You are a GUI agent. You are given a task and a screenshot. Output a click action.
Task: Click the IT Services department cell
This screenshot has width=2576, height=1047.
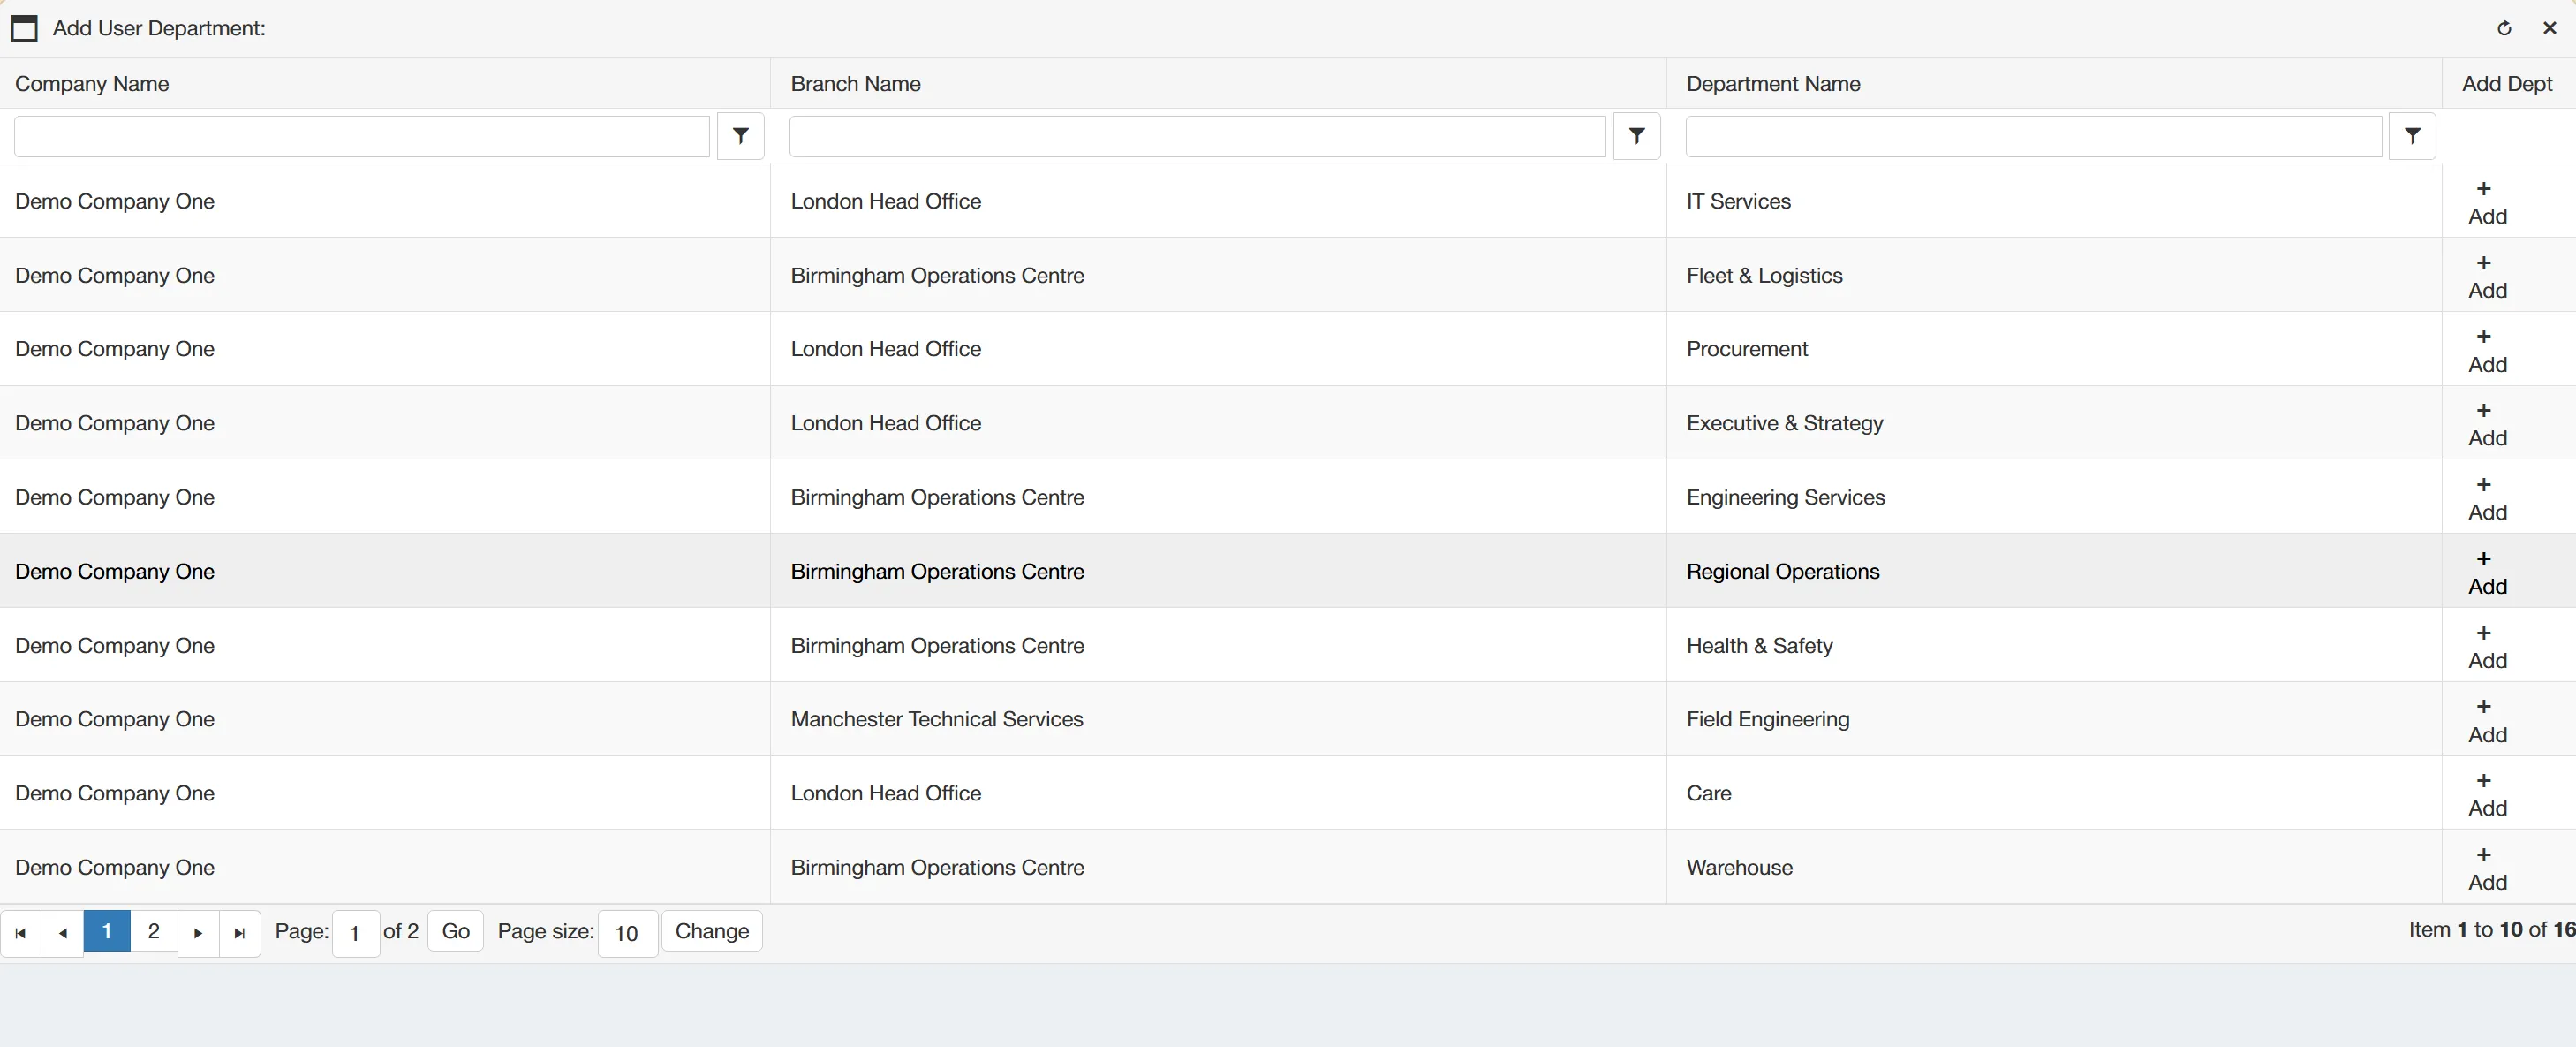[2054, 201]
